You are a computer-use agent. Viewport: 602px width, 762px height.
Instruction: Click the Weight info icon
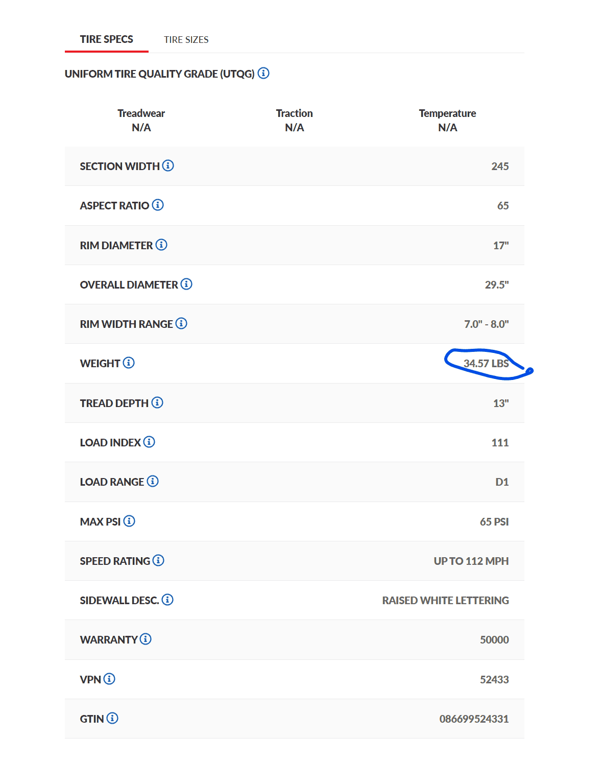click(x=129, y=363)
